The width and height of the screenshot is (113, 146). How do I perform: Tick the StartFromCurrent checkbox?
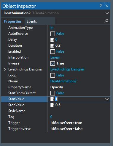pos(52,93)
